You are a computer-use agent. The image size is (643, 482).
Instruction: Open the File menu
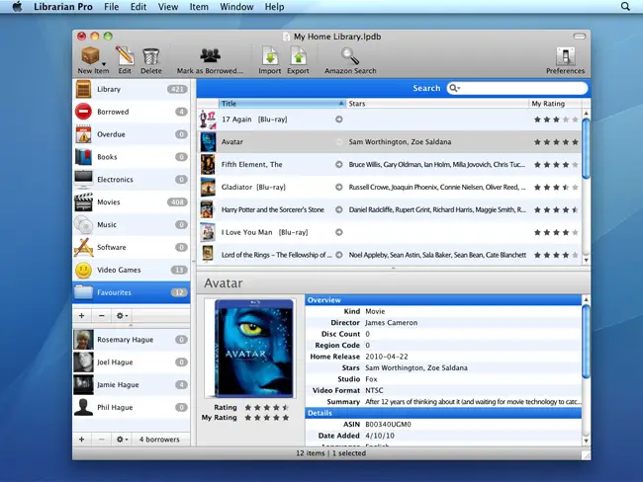[x=111, y=7]
